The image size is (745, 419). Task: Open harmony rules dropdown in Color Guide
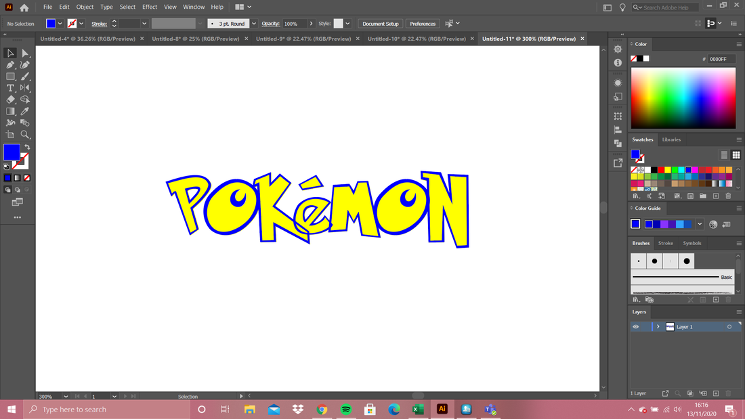[x=700, y=224]
